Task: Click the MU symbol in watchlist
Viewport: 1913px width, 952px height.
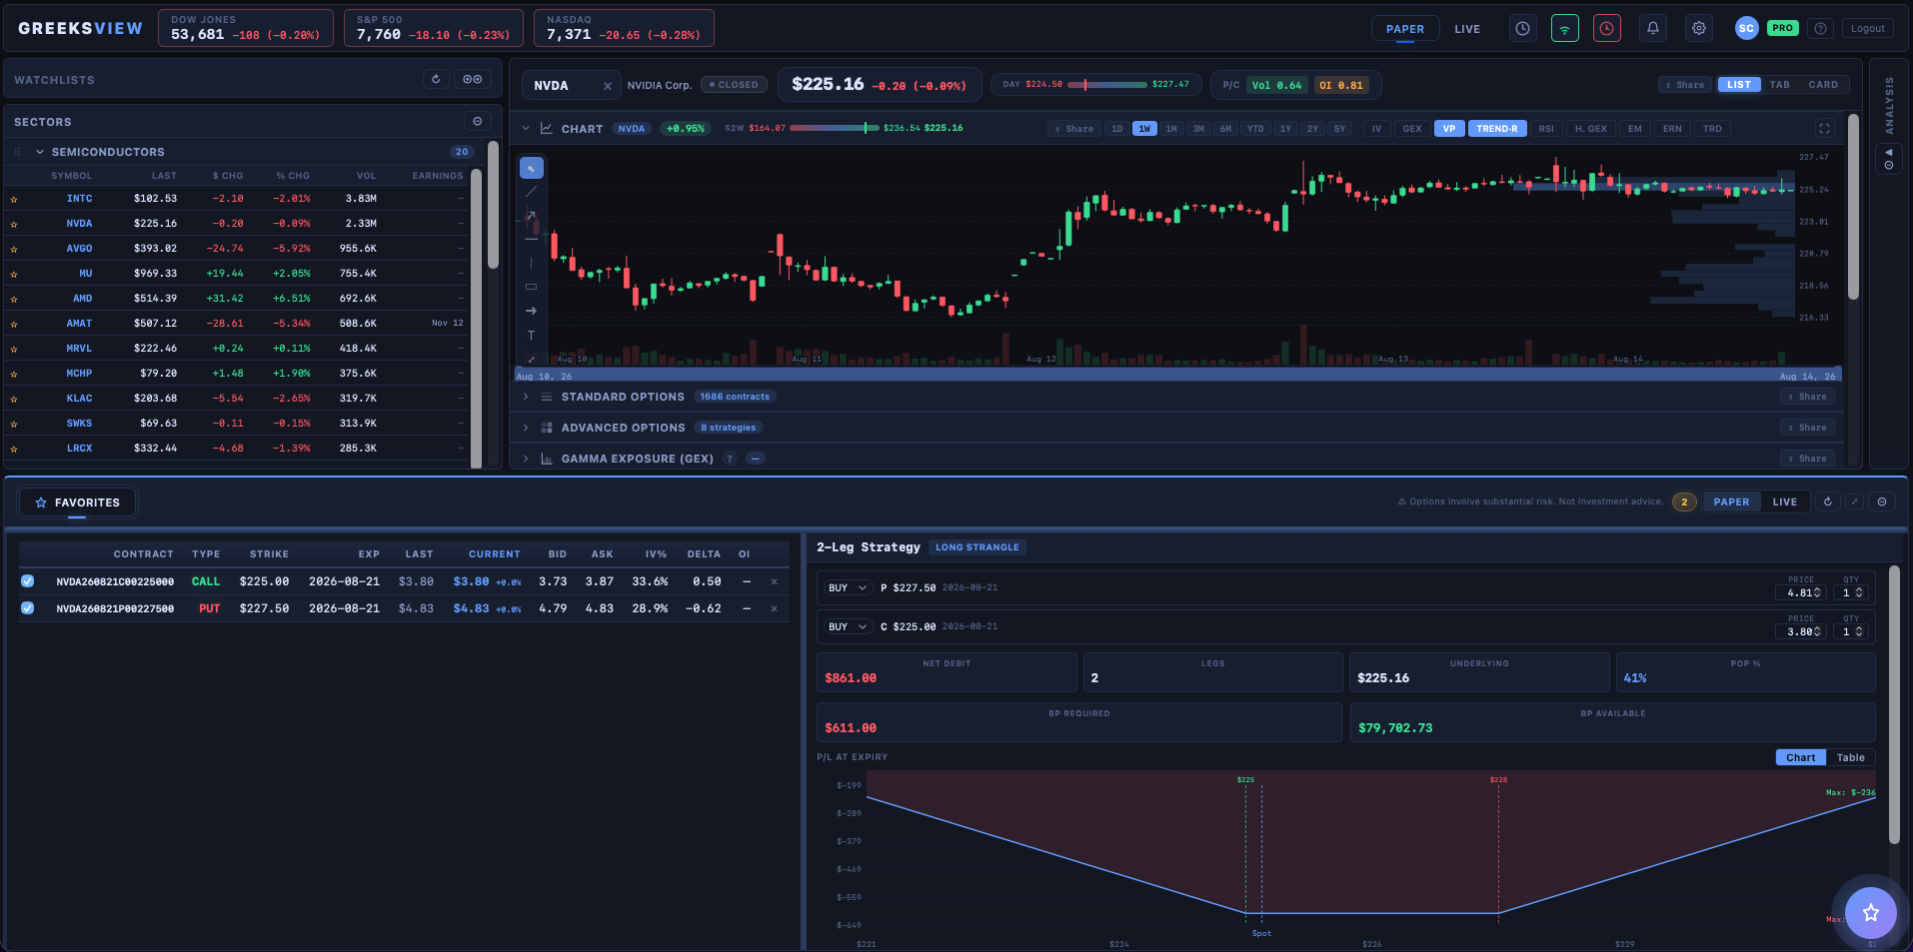Action: pyautogui.click(x=86, y=274)
